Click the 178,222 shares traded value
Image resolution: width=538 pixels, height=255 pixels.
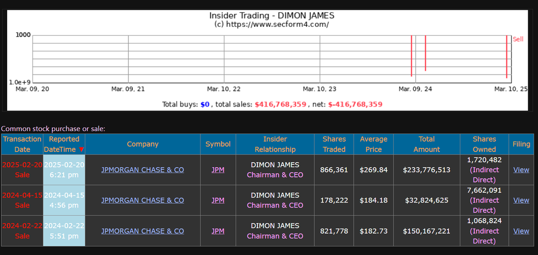click(334, 200)
